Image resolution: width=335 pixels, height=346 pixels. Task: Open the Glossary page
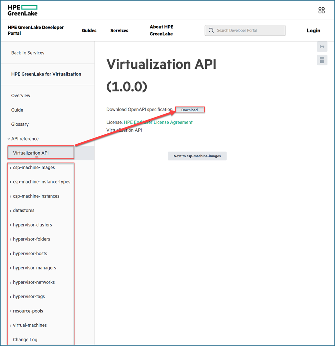(x=20, y=124)
